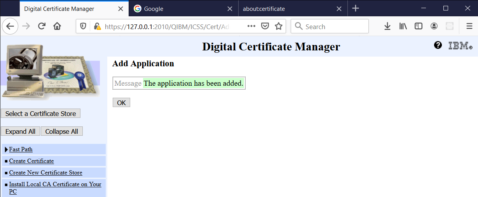
Task: Switch to the about:certificate tab
Action: tap(264, 9)
